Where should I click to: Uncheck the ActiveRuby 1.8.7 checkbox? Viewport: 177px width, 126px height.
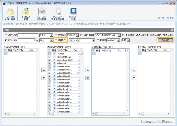pyautogui.click(x=50, y=60)
